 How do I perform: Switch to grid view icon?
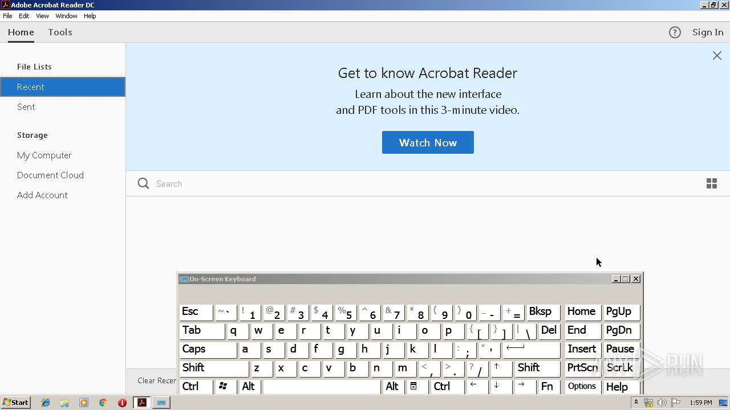[x=712, y=183]
